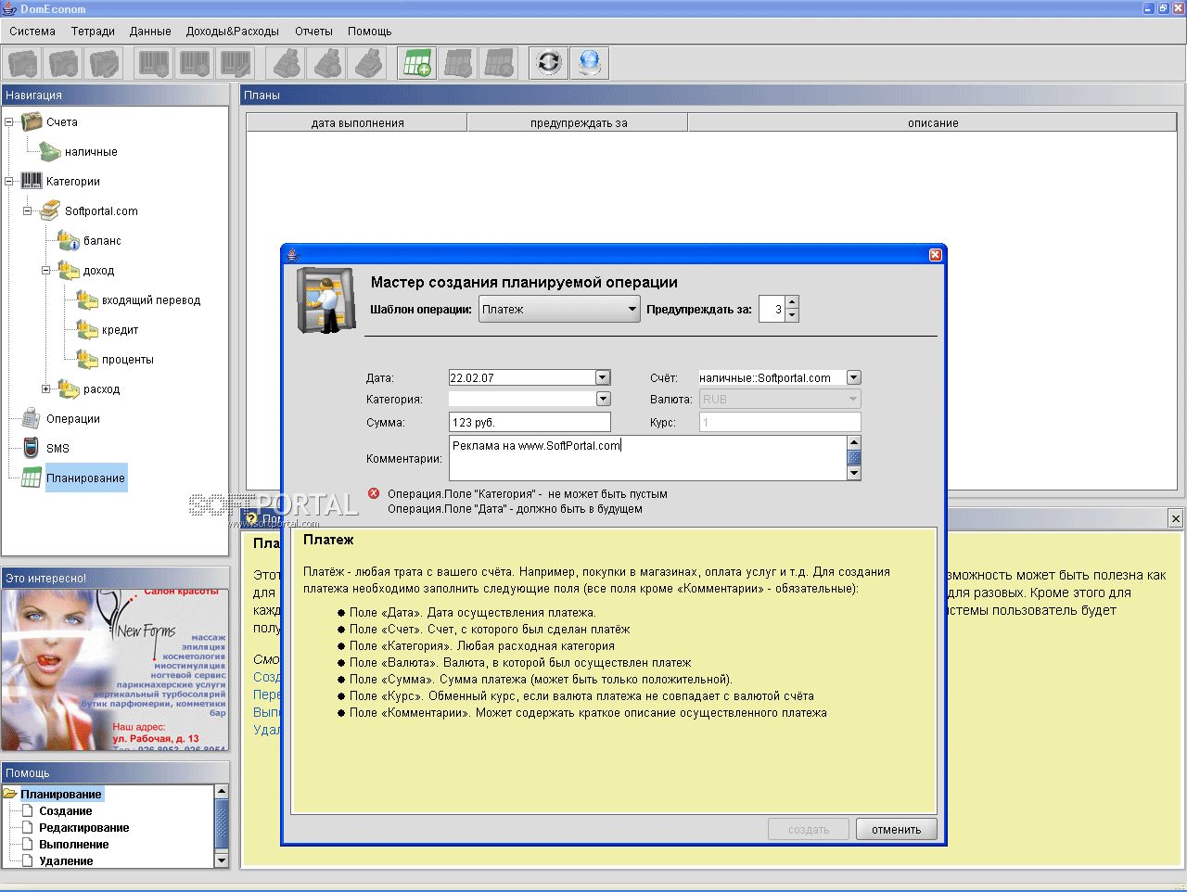Viewport: 1187px width, 892px height.
Task: Collapse the Softportal.com tree node
Action: click(x=28, y=210)
